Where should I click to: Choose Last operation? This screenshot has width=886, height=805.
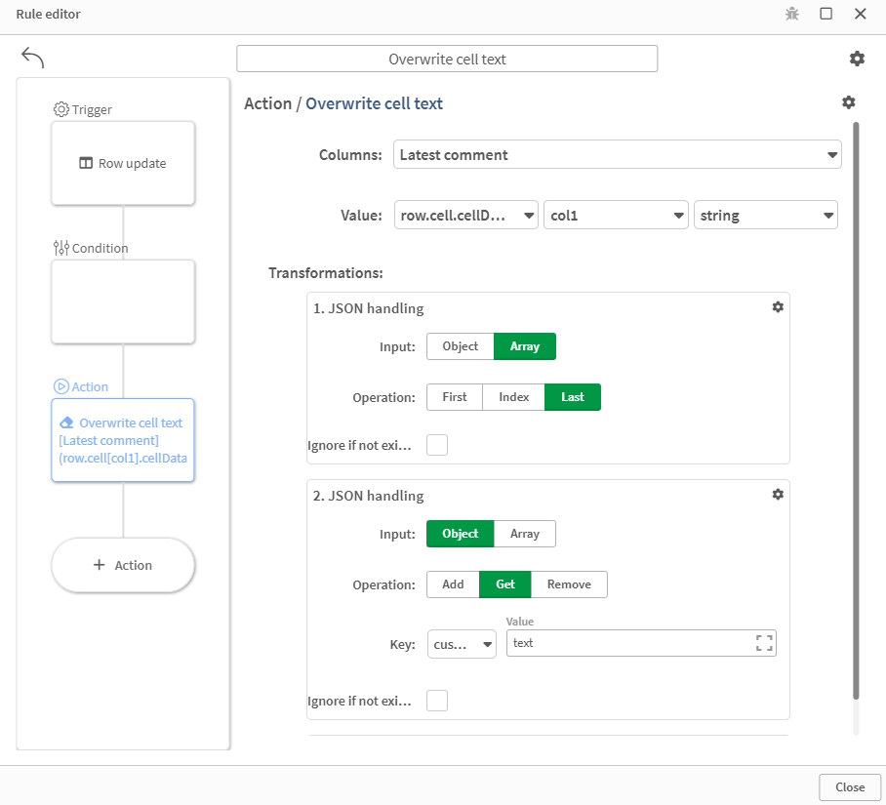tap(573, 397)
